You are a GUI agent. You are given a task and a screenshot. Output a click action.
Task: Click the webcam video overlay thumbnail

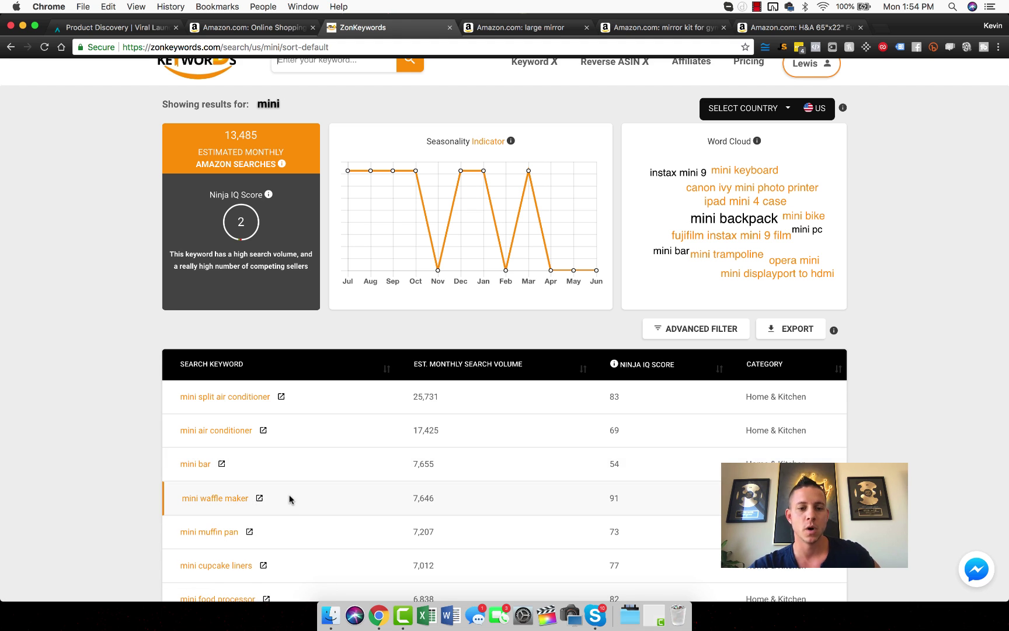point(814,515)
